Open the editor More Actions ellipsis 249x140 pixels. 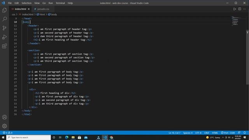[244, 9]
